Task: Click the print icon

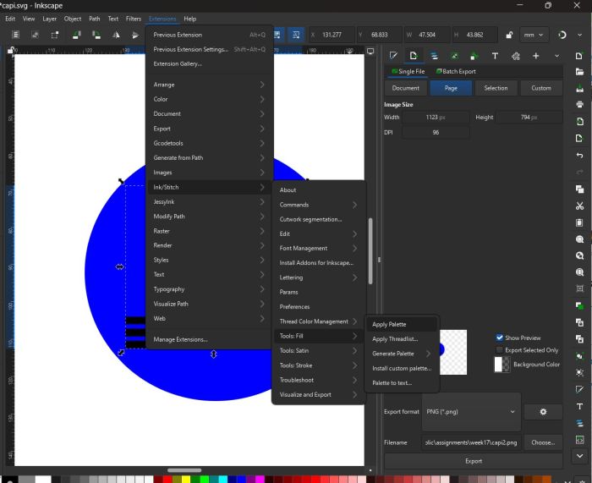Action: [579, 105]
